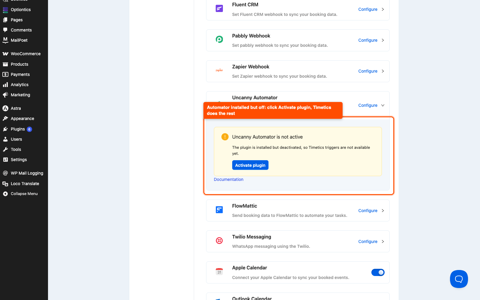Image resolution: width=480 pixels, height=300 pixels.
Task: Click the 'Uncanny Automator is not active' heading
Action: 267,137
